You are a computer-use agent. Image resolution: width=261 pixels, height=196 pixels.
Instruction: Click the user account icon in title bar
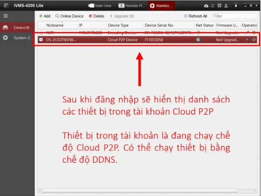(226, 6)
